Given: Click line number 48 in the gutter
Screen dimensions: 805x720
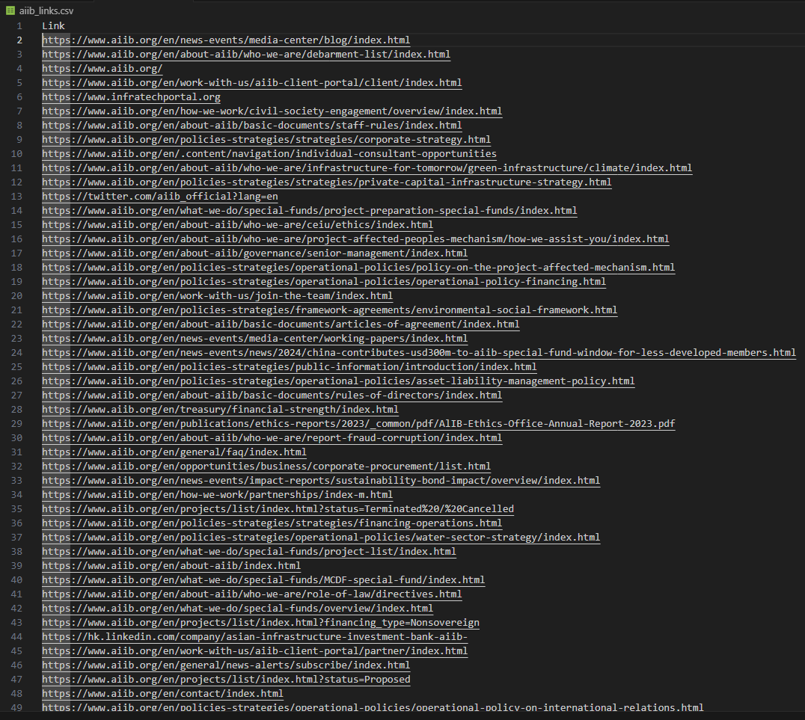Looking at the screenshot, I should 16,694.
